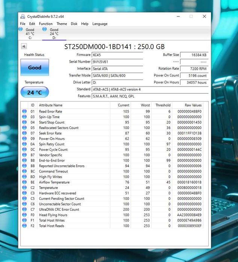Click the status orb for Reported Uncorrectable Errors
Screen dimensions: 238x262
(24, 166)
